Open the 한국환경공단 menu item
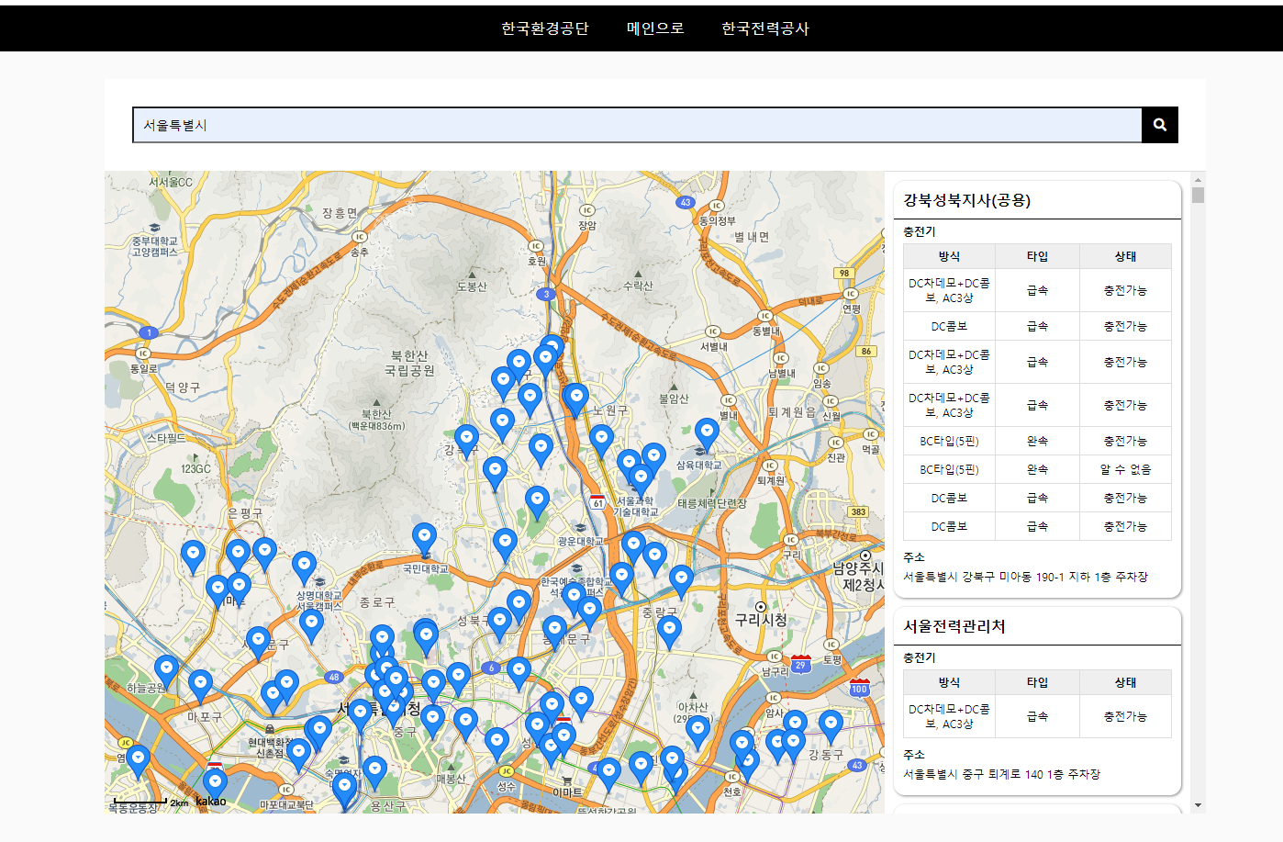Screen dimensions: 1283x842 544,28
